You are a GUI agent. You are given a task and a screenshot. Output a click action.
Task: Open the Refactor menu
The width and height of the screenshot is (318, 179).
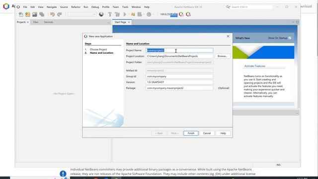point(76,7)
